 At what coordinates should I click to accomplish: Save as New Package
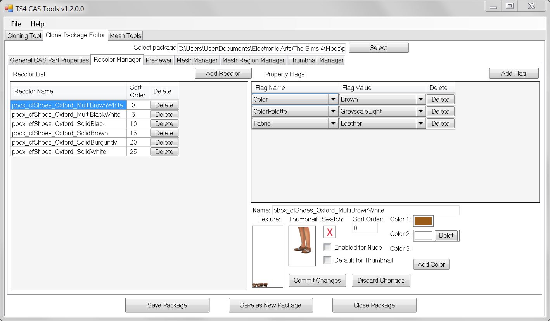pos(271,305)
